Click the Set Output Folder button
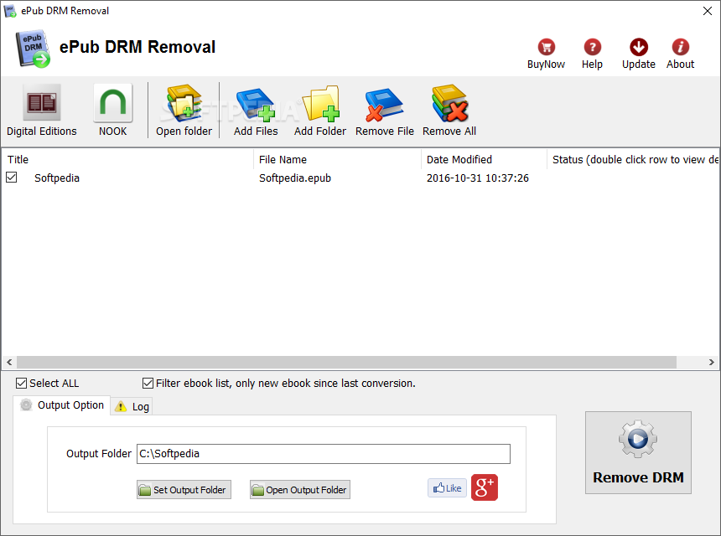This screenshot has width=721, height=536. (x=184, y=490)
